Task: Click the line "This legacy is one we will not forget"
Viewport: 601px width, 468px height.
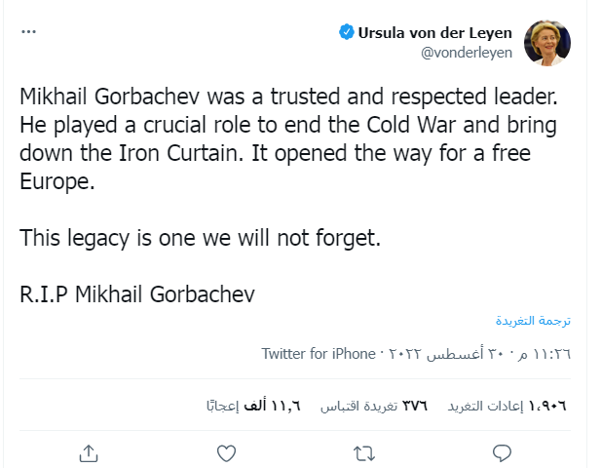Action: (x=200, y=237)
